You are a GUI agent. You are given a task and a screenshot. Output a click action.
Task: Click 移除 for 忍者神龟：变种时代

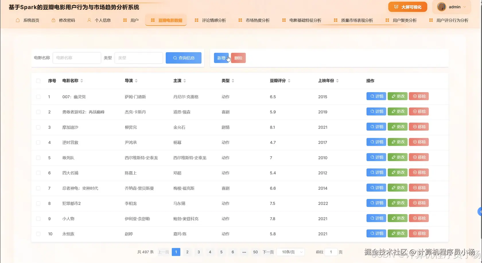(419, 187)
